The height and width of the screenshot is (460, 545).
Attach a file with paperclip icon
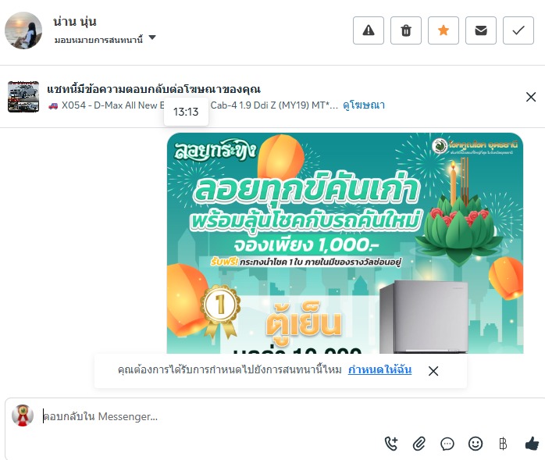(x=419, y=444)
